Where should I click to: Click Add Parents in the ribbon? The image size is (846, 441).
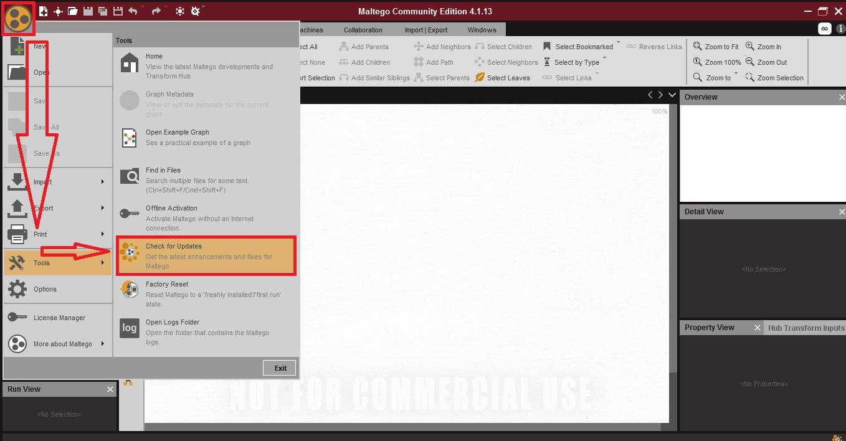[364, 47]
